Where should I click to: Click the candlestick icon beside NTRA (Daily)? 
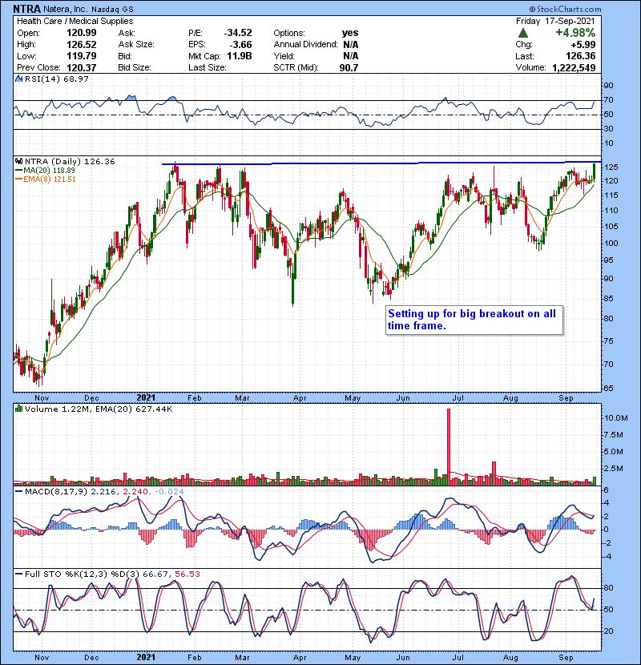(x=18, y=161)
